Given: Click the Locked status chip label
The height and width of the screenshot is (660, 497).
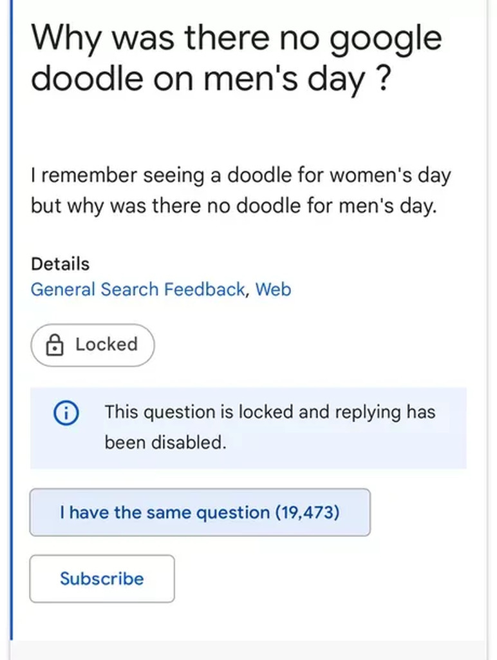Looking at the screenshot, I should (x=106, y=345).
